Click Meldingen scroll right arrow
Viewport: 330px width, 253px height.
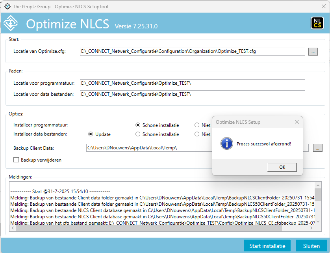pos(311,228)
